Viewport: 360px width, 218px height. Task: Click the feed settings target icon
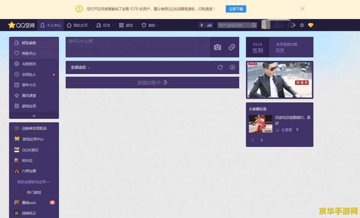coord(232,67)
